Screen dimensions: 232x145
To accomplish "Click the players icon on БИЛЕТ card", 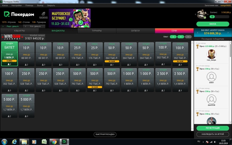I will 9,64.
